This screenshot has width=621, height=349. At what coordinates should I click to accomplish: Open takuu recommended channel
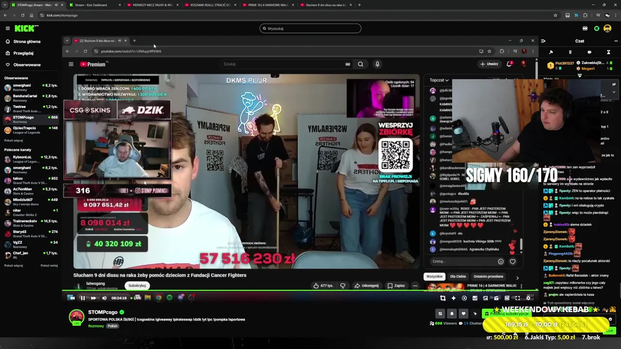30,180
